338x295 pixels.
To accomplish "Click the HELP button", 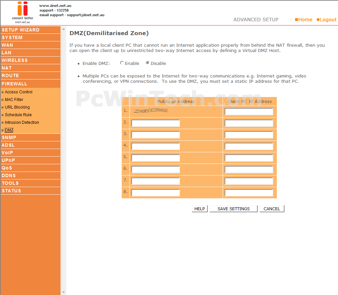I will (x=200, y=209).
